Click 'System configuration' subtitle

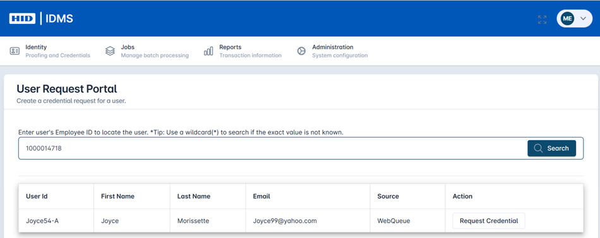pos(340,56)
